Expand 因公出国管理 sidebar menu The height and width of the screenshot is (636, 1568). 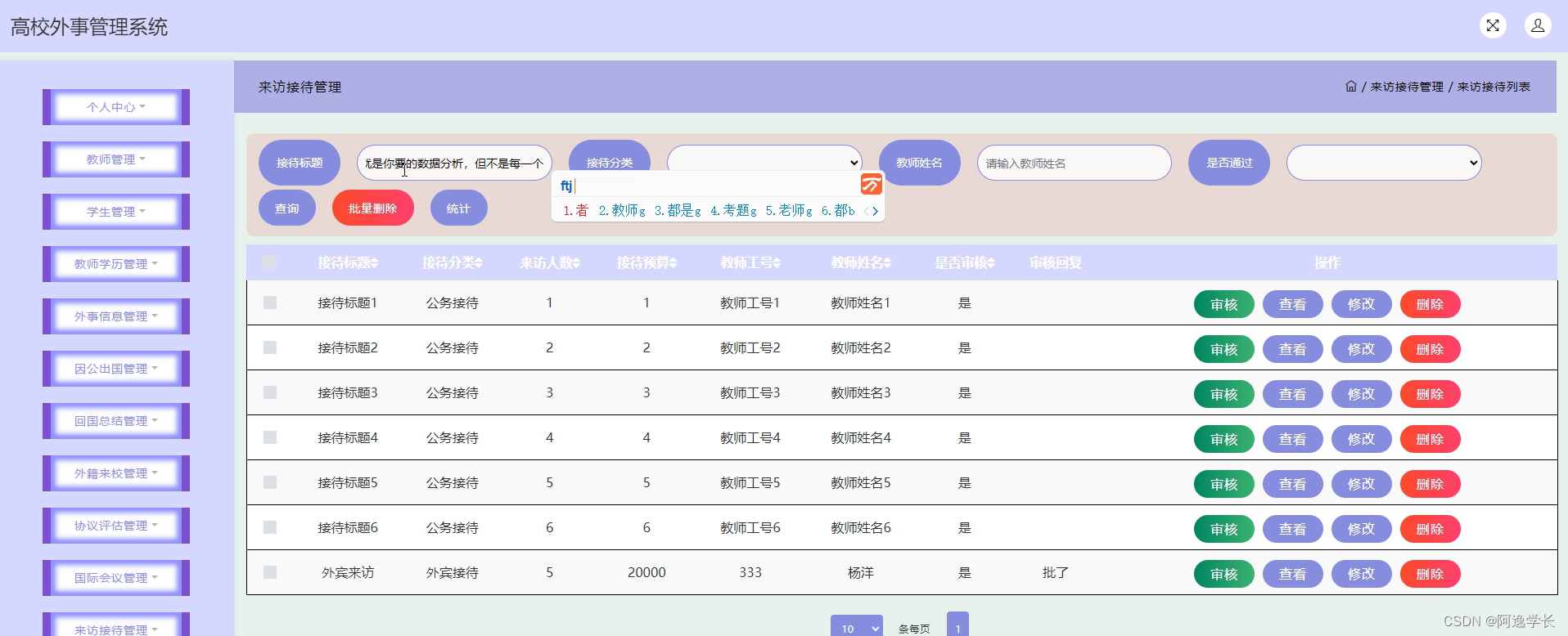pos(116,369)
